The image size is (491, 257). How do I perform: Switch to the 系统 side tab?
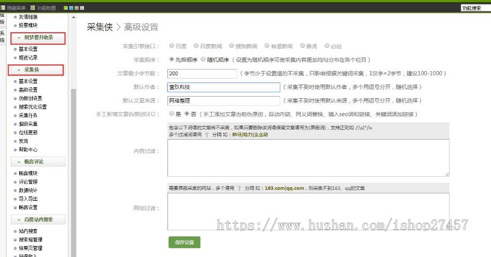pyautogui.click(x=2, y=37)
